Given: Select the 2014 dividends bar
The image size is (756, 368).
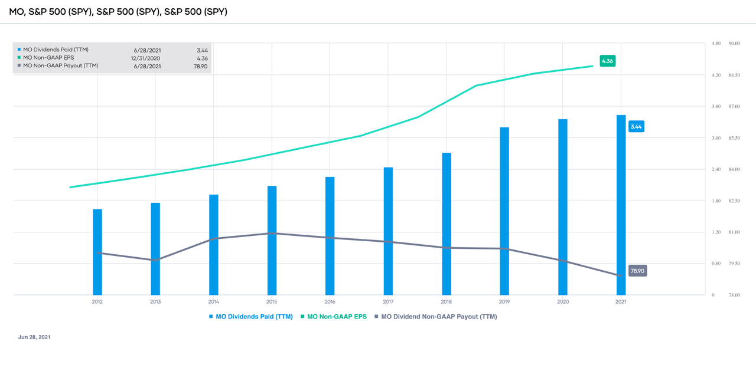Looking at the screenshot, I should (214, 245).
